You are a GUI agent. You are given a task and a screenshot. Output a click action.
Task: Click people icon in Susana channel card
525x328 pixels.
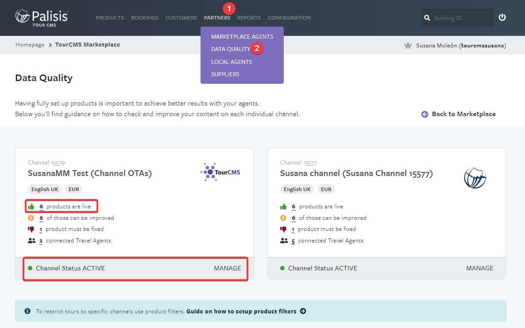(x=284, y=241)
